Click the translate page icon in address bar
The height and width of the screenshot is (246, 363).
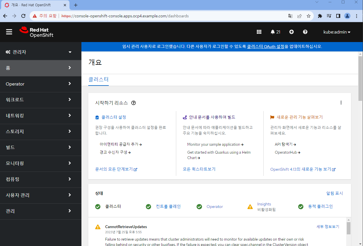[290, 16]
